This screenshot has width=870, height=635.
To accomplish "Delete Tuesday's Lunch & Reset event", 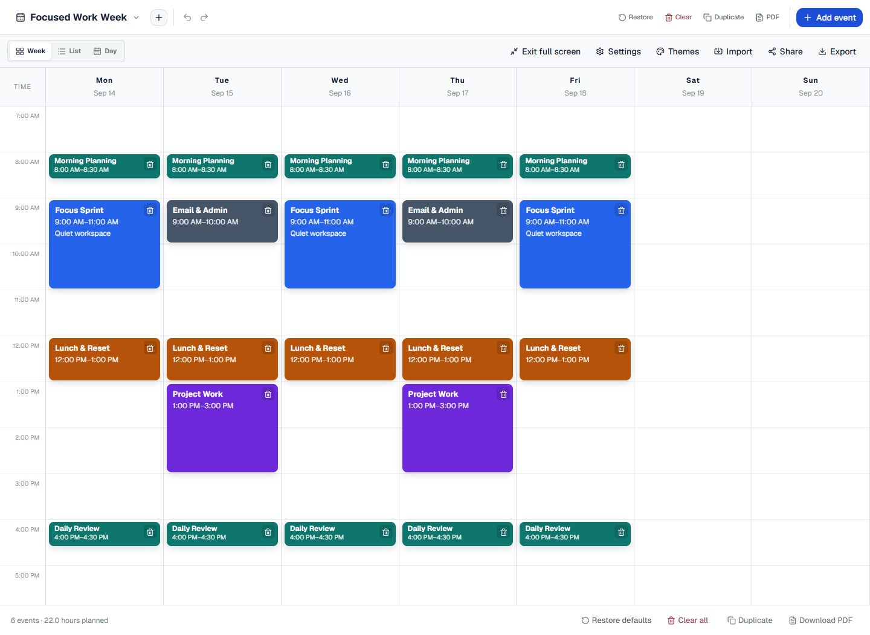I will pyautogui.click(x=268, y=348).
